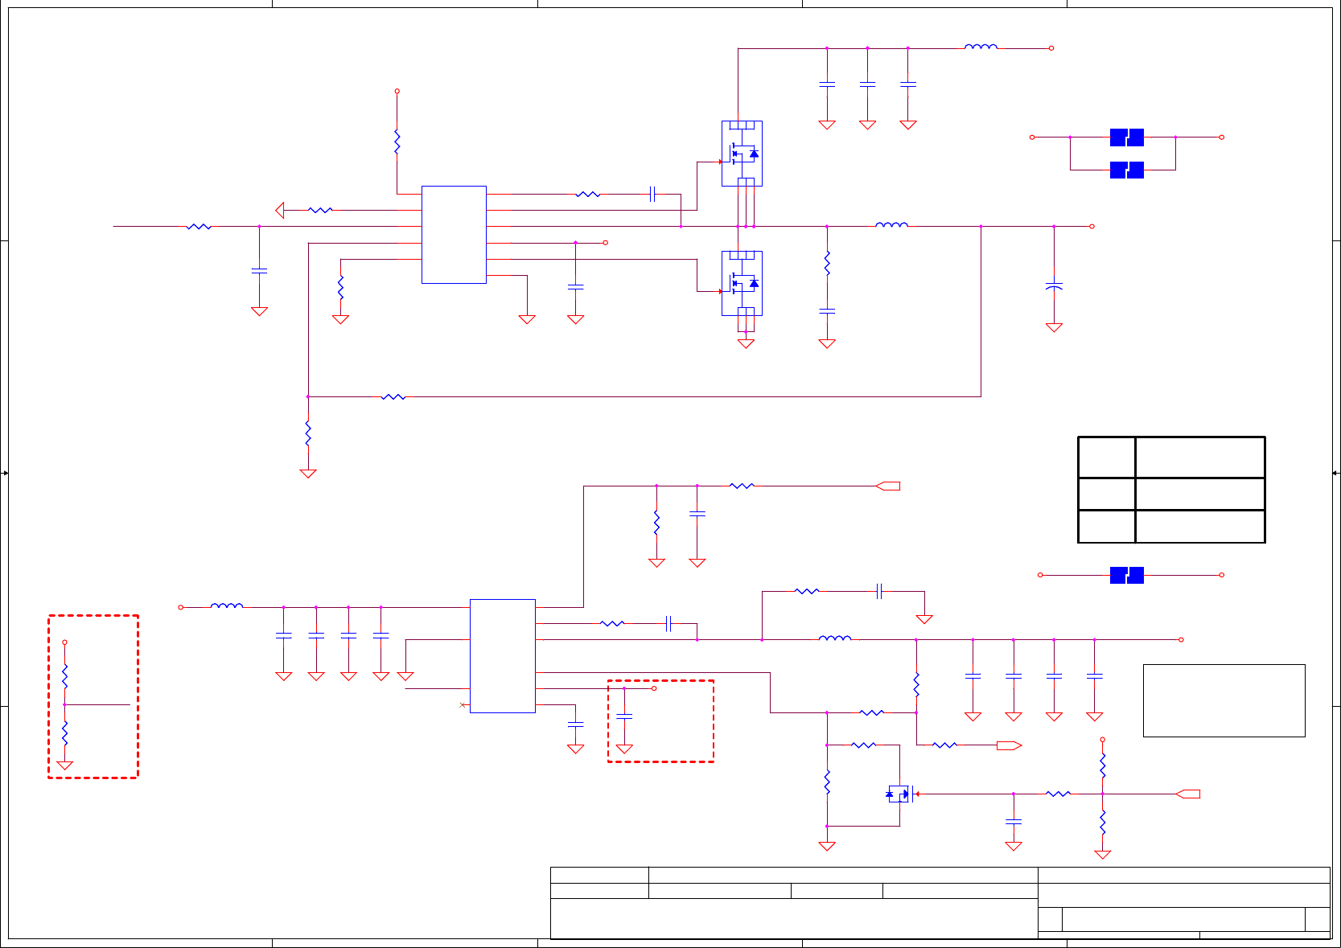Click the snubber capacitor under the snubber resistor
Viewport: 1341px width, 948px height.
click(827, 310)
